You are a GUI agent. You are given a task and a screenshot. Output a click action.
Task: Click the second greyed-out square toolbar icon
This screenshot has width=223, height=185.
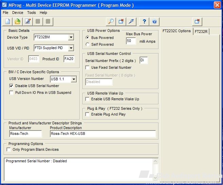[48, 22]
